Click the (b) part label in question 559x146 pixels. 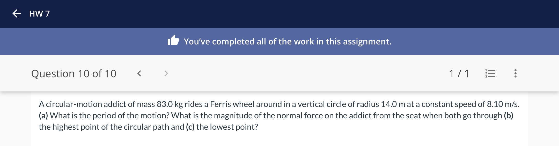tap(508, 116)
